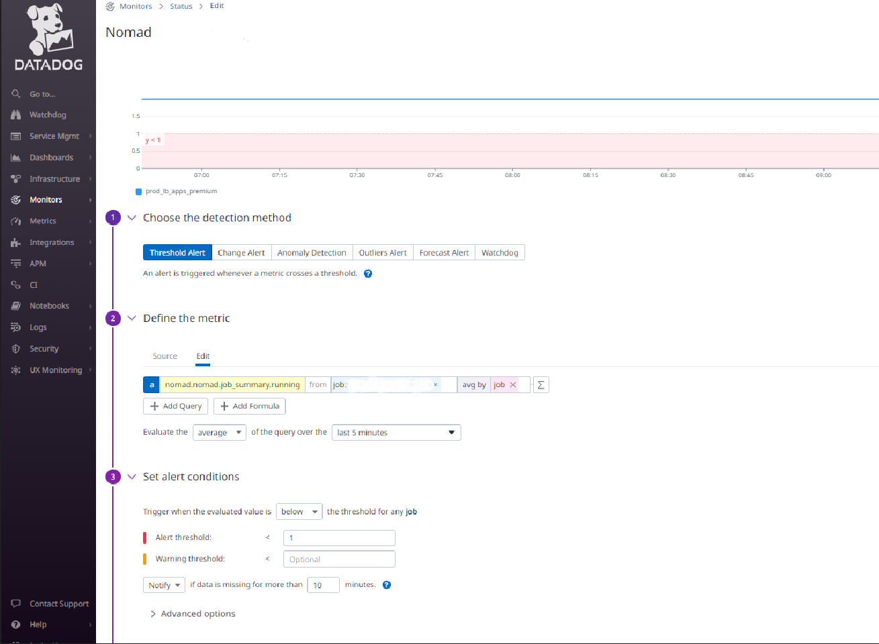Clear the job filter in from field
Image resolution: width=879 pixels, height=644 pixels.
(x=435, y=385)
